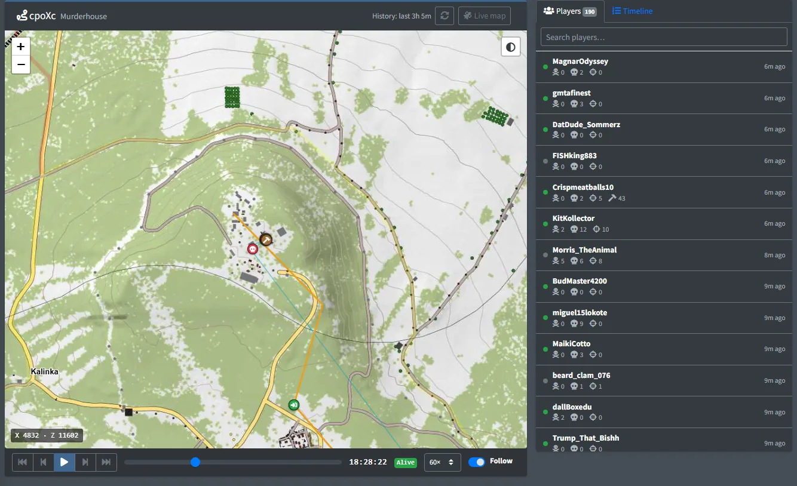The width and height of the screenshot is (797, 486).
Task: Select player miguel15lokote
Action: point(664,318)
